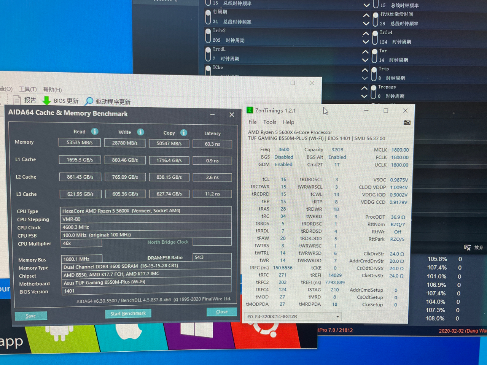The width and height of the screenshot is (487, 365).
Task: Open the Copy info icon in AIDA64
Action: (x=184, y=132)
